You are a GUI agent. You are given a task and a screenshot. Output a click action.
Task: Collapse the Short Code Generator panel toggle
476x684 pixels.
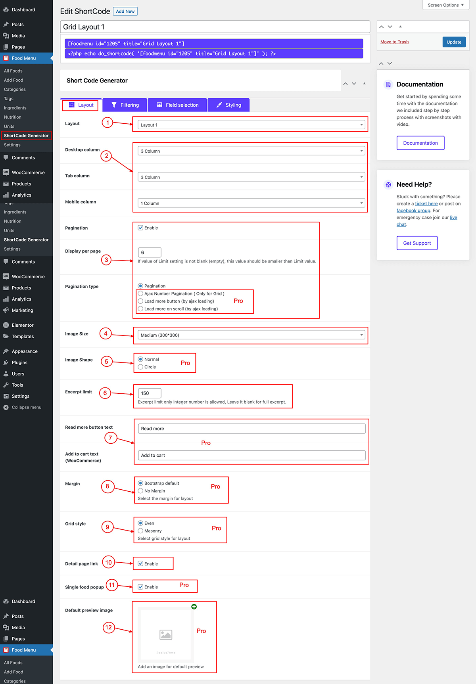click(x=364, y=84)
